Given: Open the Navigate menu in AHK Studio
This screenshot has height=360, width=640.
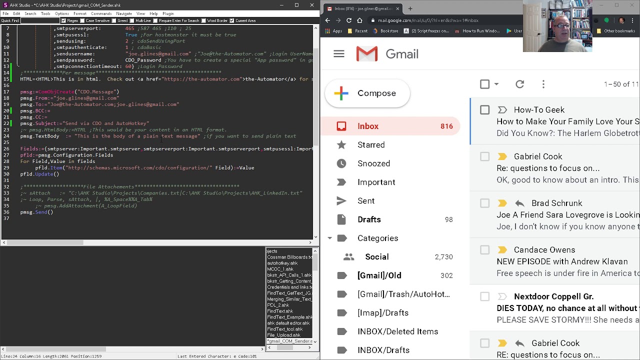Looking at the screenshot, I should [124, 13].
